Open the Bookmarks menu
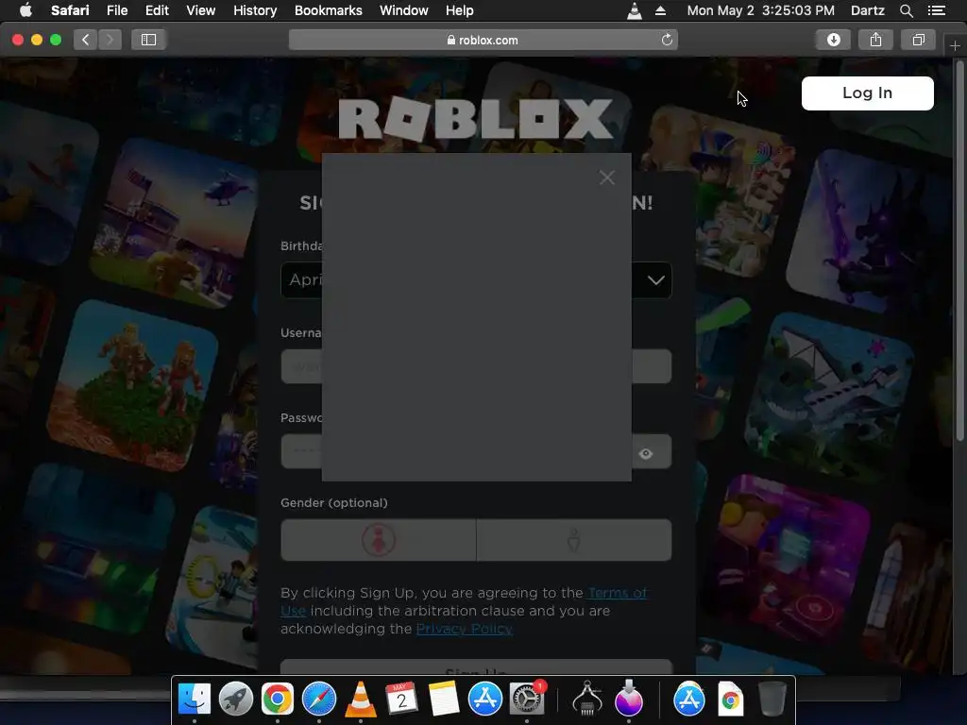967x725 pixels. tap(328, 10)
